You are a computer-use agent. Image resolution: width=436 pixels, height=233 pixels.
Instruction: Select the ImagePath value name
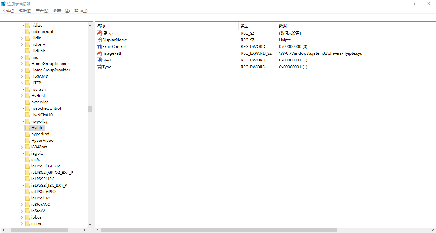(x=112, y=53)
